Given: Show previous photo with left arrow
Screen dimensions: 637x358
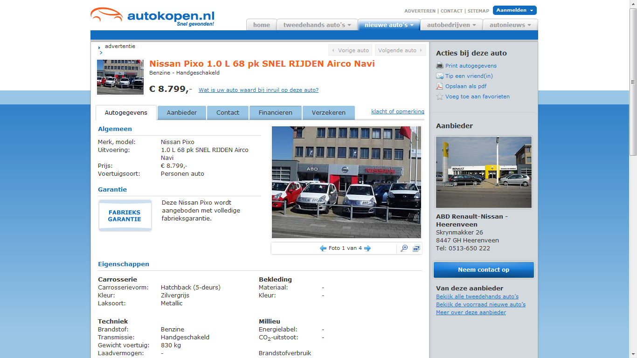Looking at the screenshot, I should [x=323, y=248].
